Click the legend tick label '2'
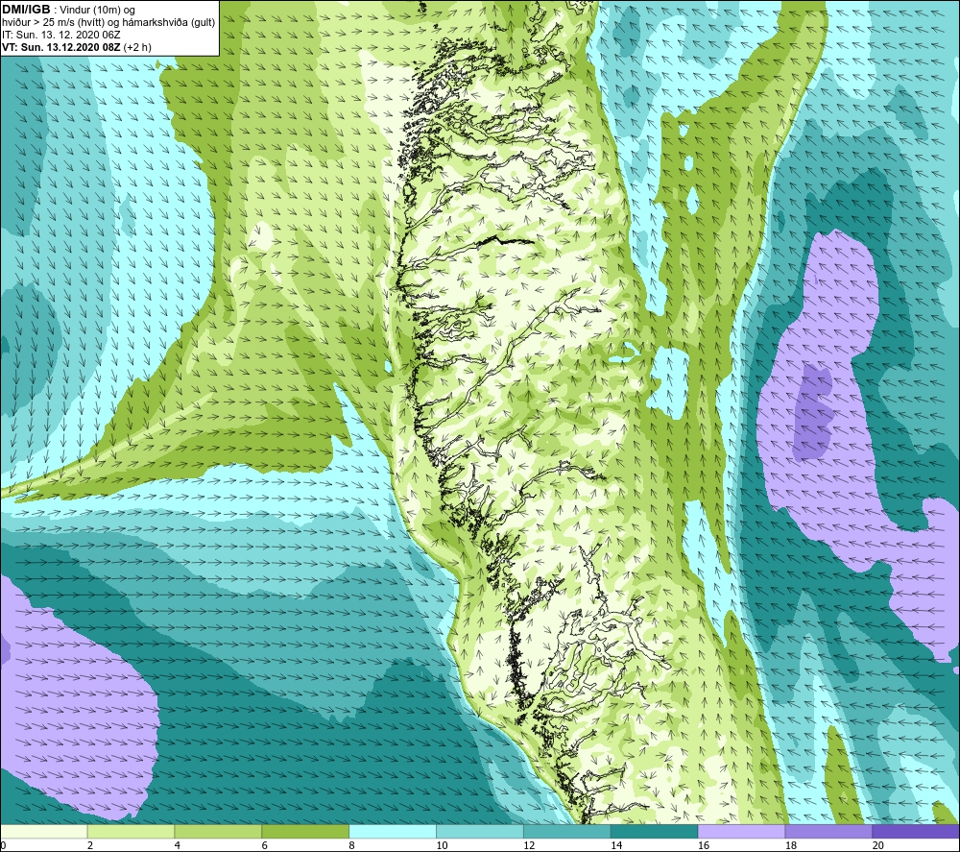The image size is (960, 852). tap(90, 845)
